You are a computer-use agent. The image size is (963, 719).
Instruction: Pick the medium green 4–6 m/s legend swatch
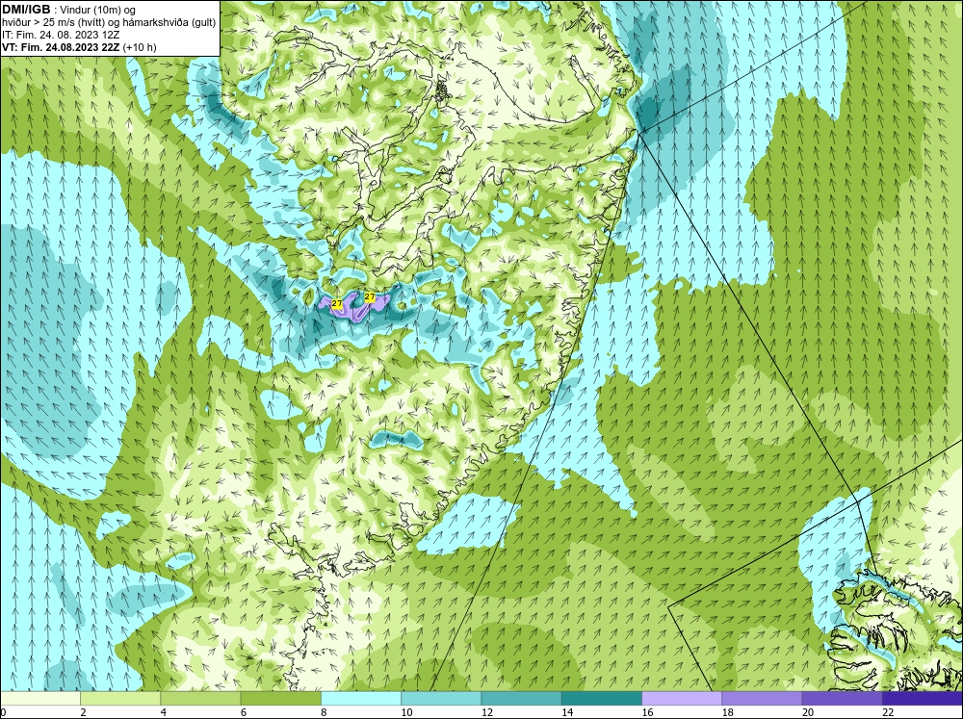tap(200, 699)
